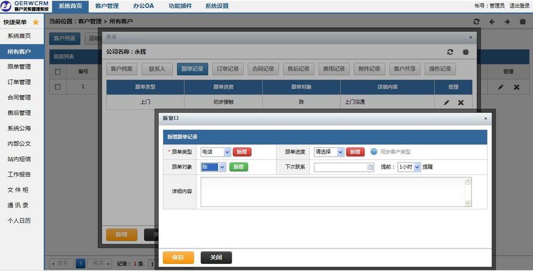Click refresh icon in 公司名称 永辉 dialog

coord(450,52)
